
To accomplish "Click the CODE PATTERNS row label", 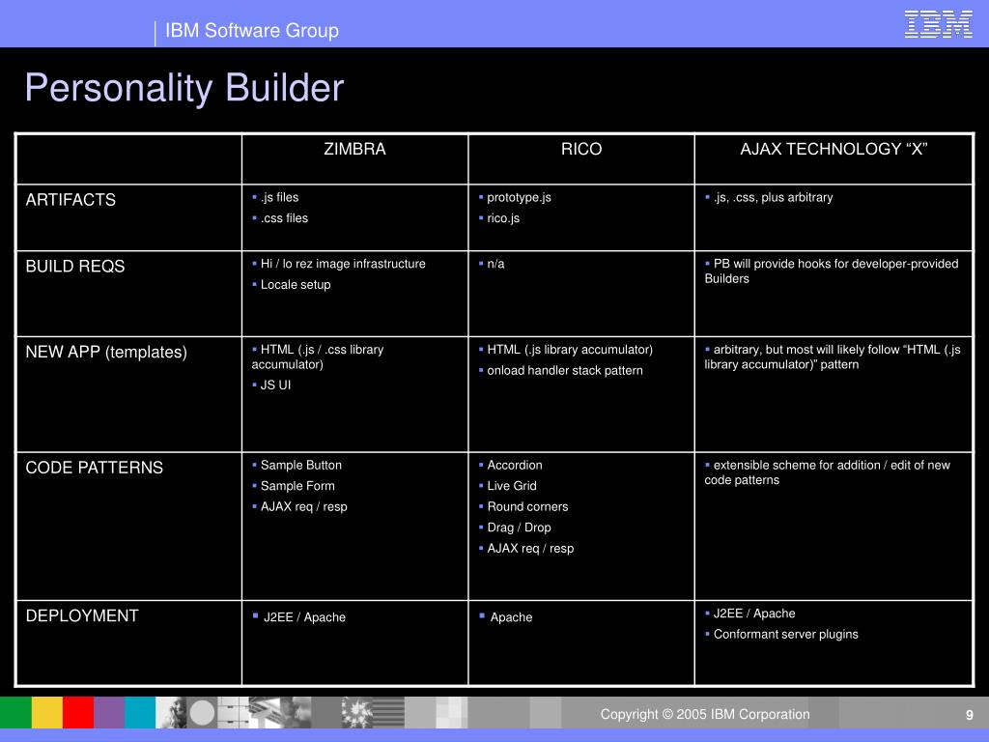I will pos(94,468).
